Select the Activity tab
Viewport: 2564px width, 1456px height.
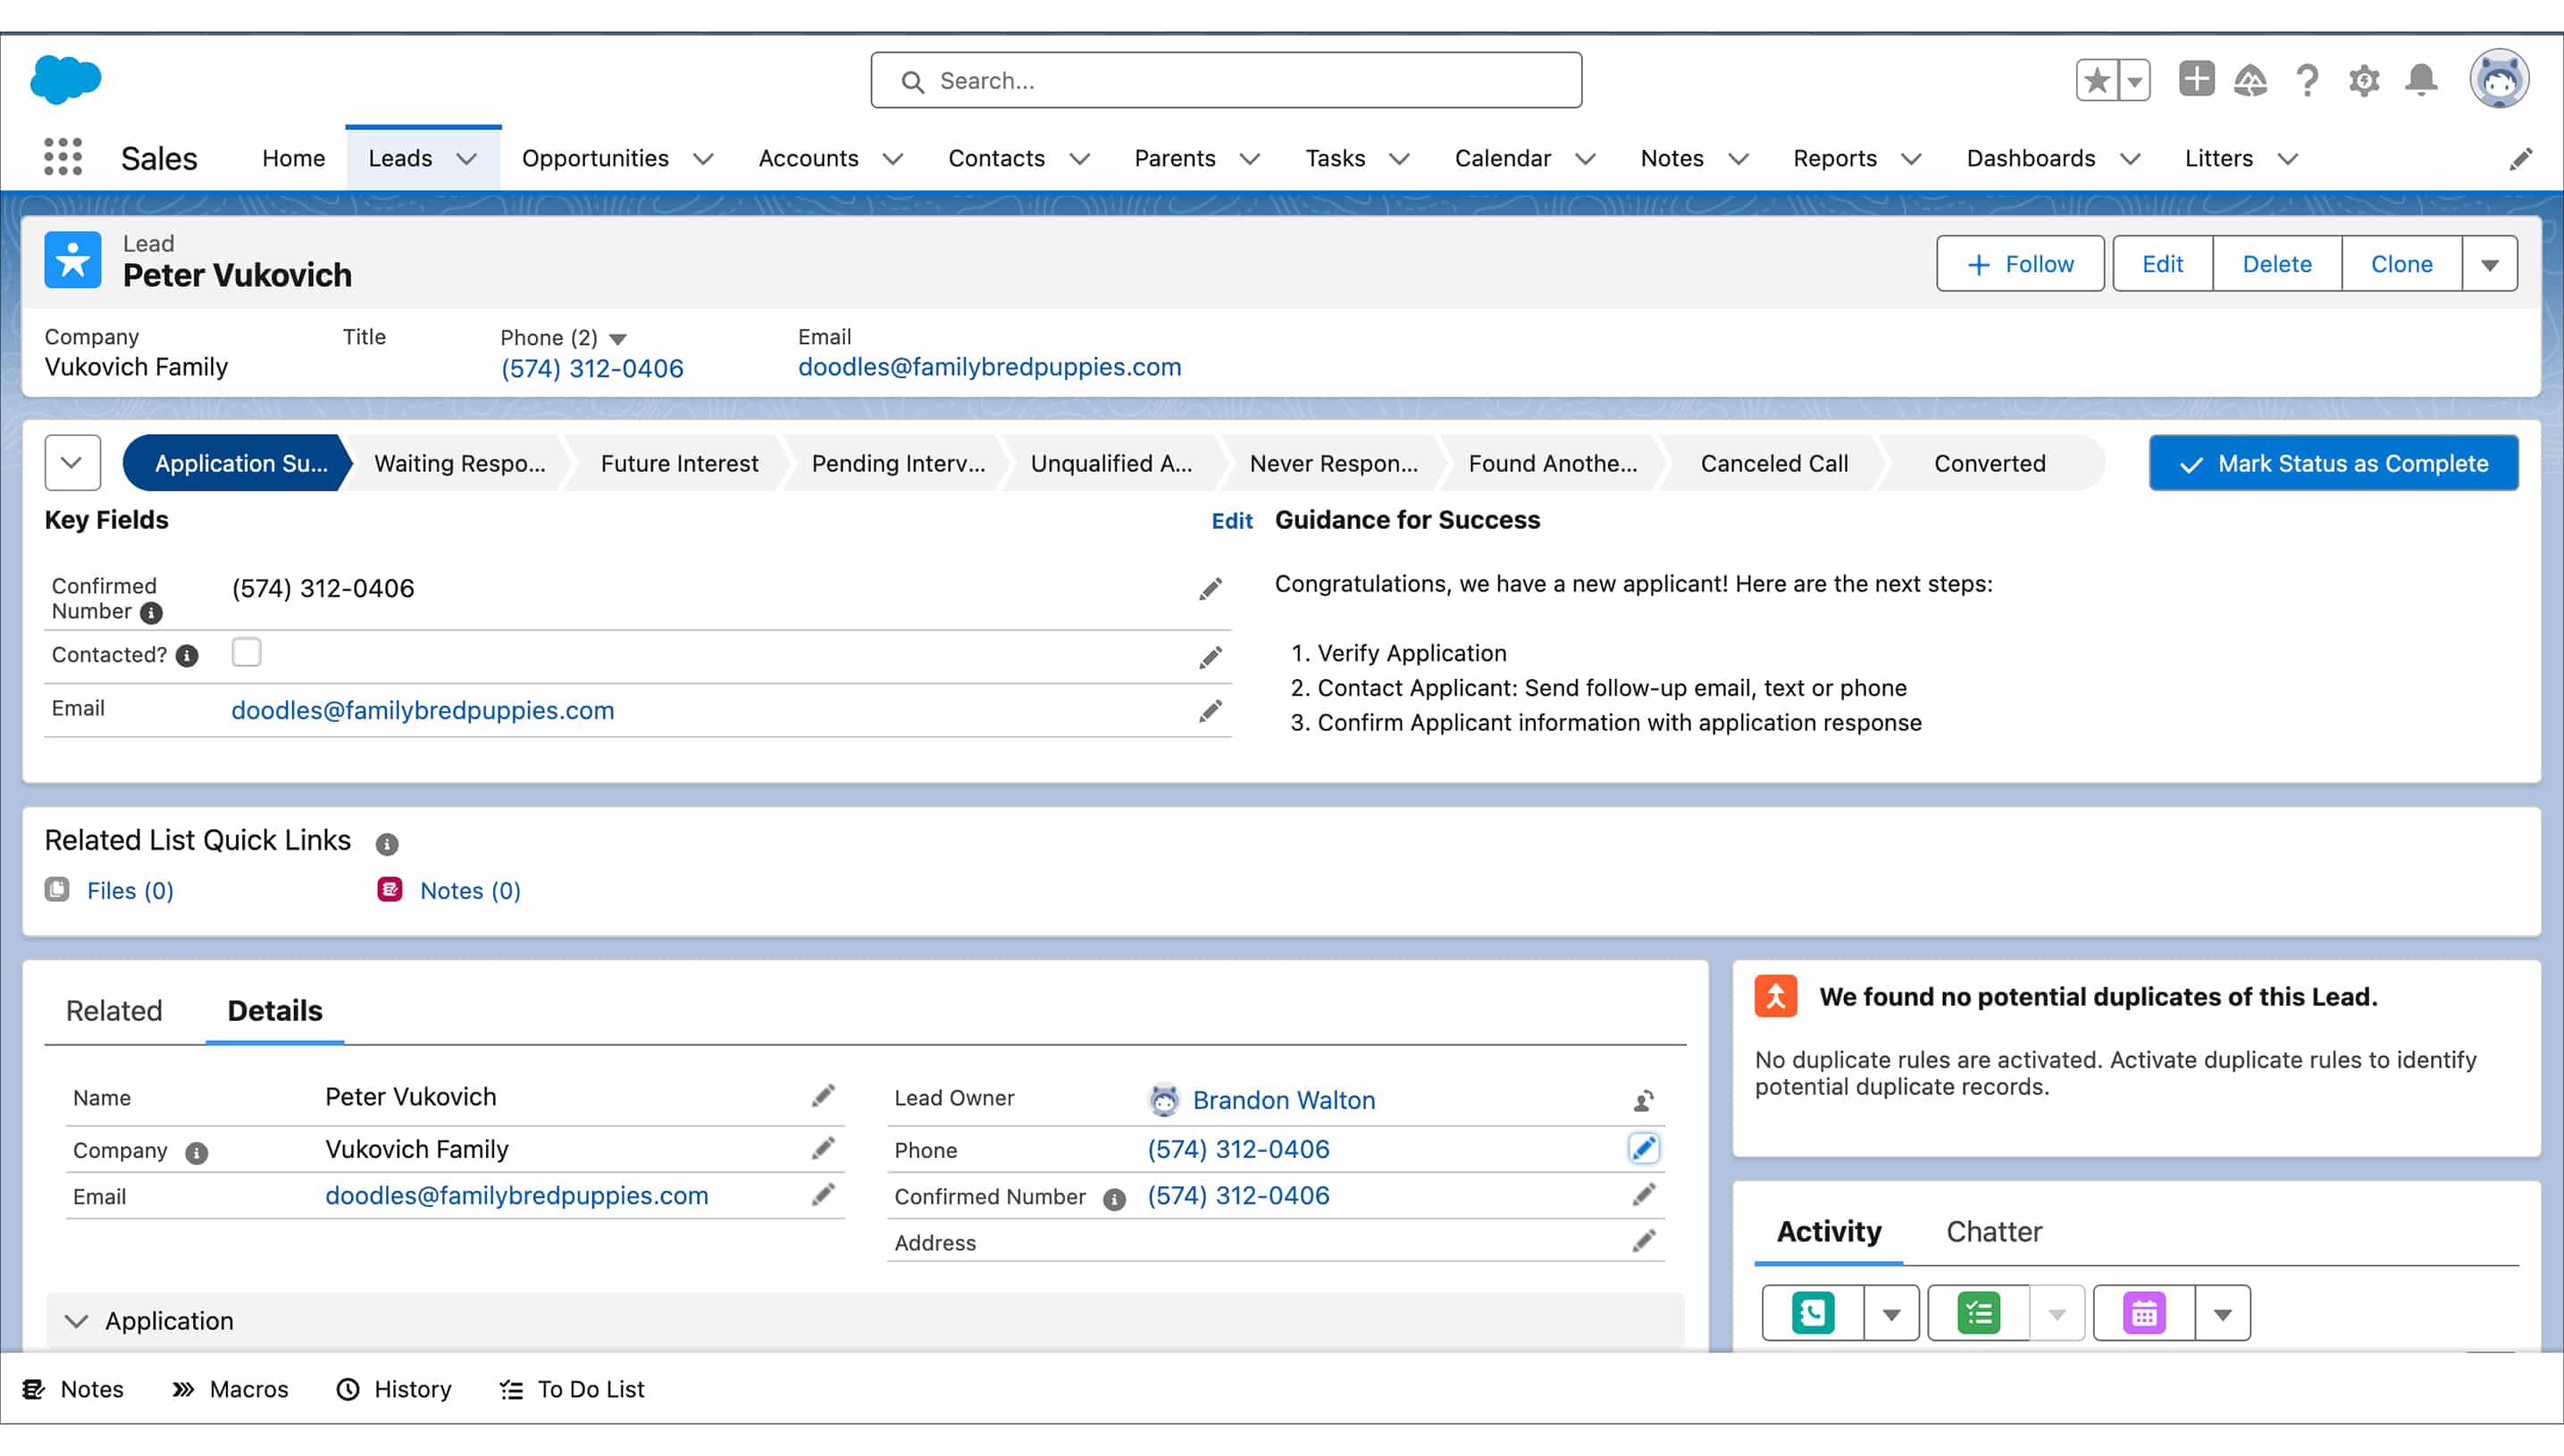[x=1830, y=1231]
